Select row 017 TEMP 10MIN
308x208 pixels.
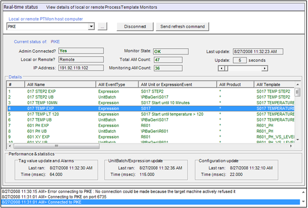151,103
